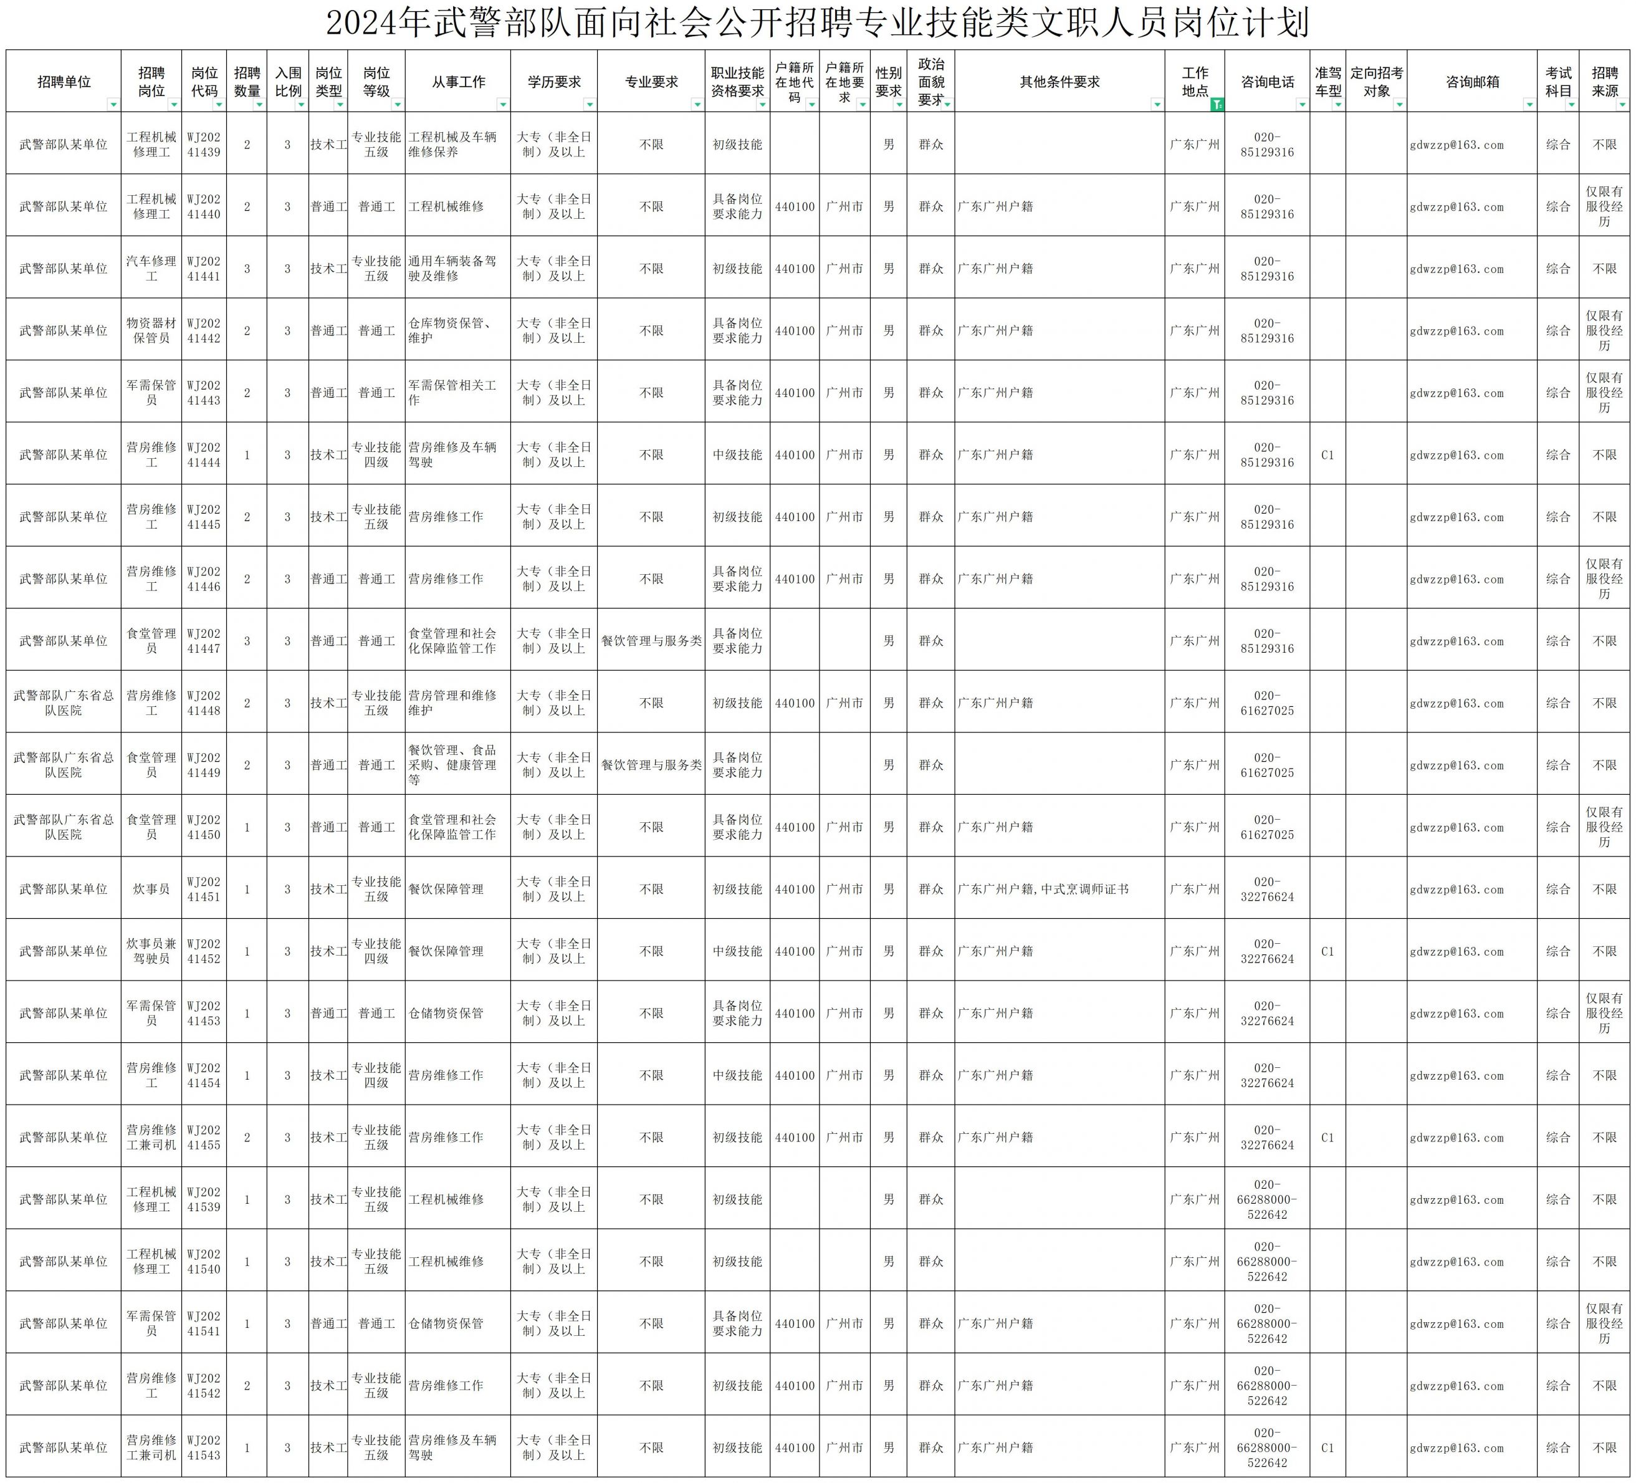Open the 岗位等级 column filter arrow
This screenshot has width=1636, height=1483.
click(x=398, y=105)
